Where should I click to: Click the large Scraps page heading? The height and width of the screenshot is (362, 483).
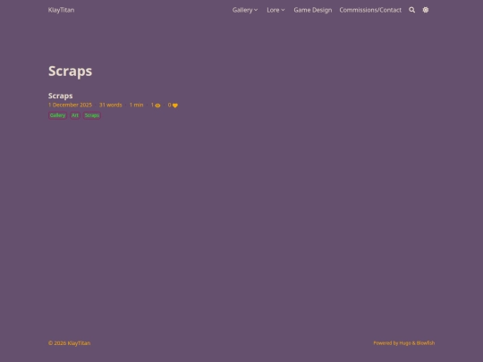71,72
